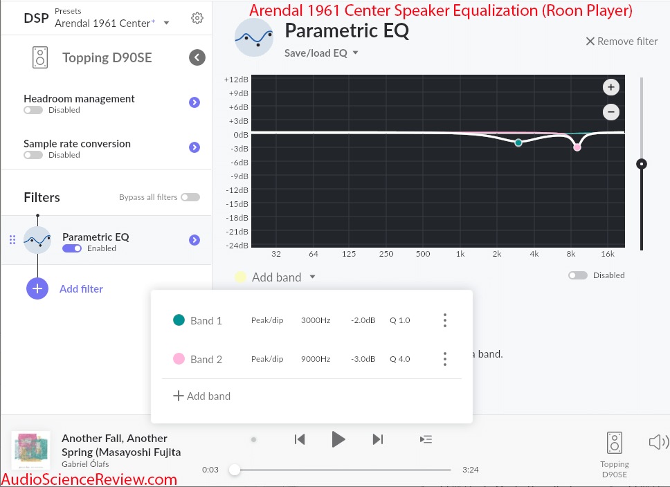Screen dimensions: 670x487
Task: Grab the Parametric EQ filter reorder handle
Action: [x=12, y=240]
